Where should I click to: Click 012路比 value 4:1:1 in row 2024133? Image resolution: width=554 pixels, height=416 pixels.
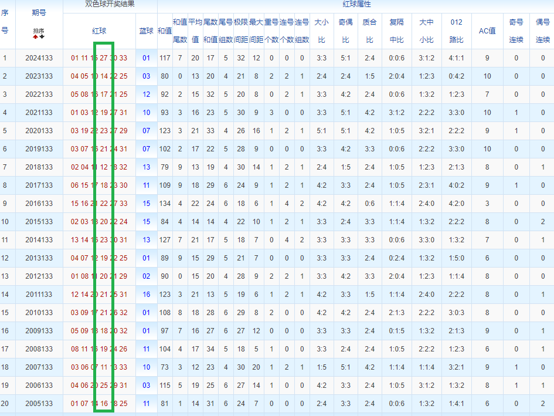[457, 58]
